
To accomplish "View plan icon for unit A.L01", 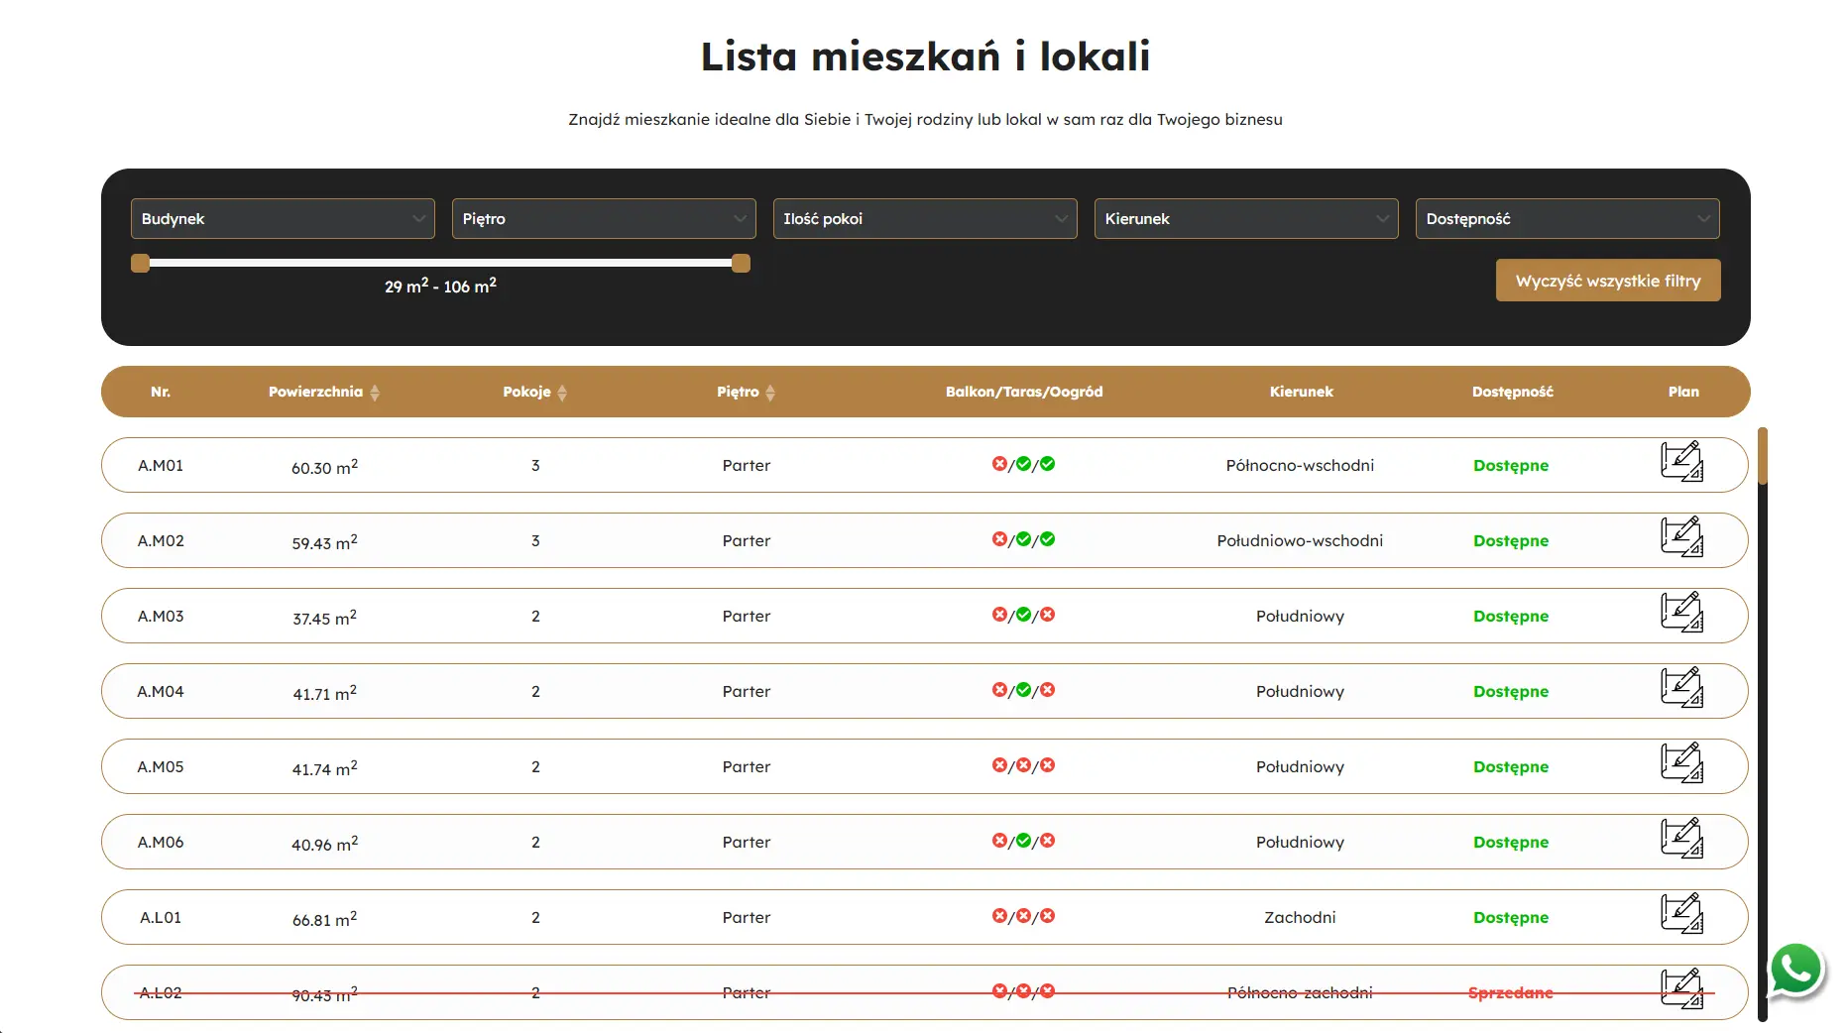I will 1681,914.
